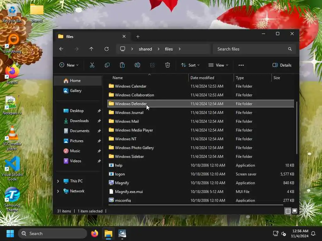The height and width of the screenshot is (241, 322).
Task: Unpin Documents from quick access
Action: [99, 131]
